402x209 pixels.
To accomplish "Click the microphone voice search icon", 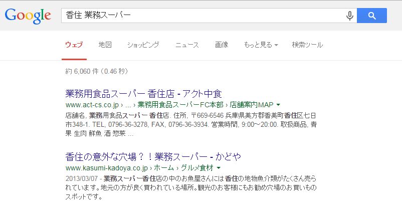I will 349,16.
